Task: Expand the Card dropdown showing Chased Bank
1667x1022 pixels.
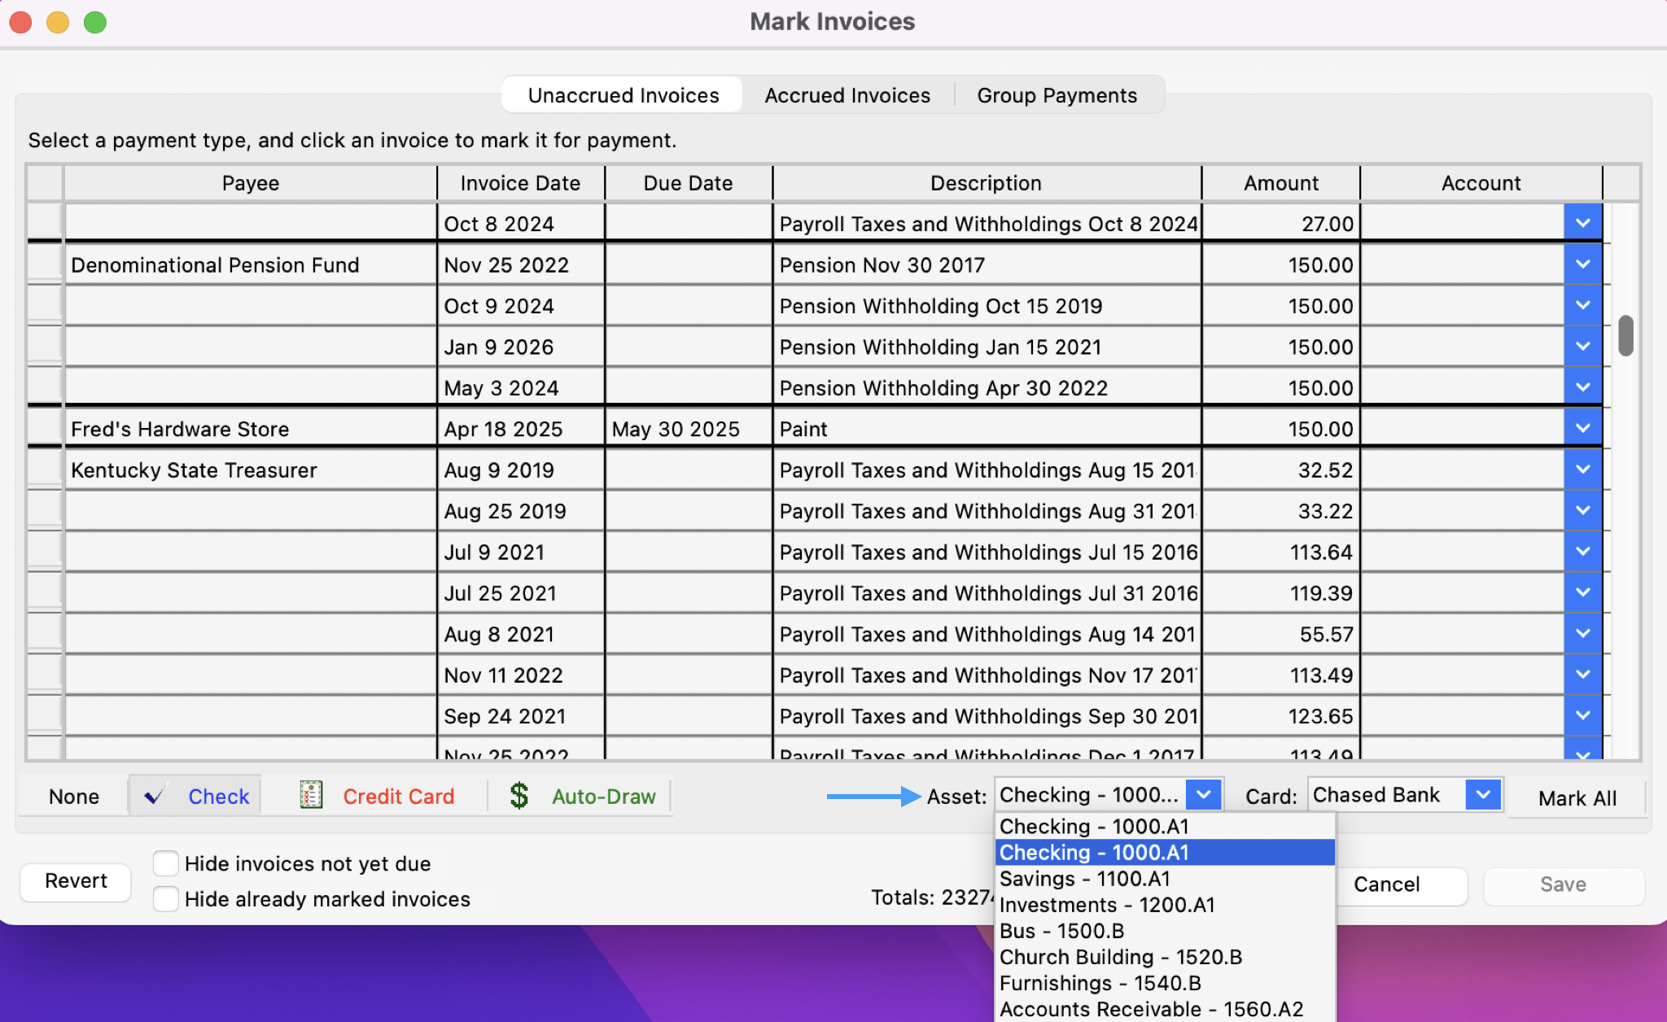Action: click(1483, 795)
